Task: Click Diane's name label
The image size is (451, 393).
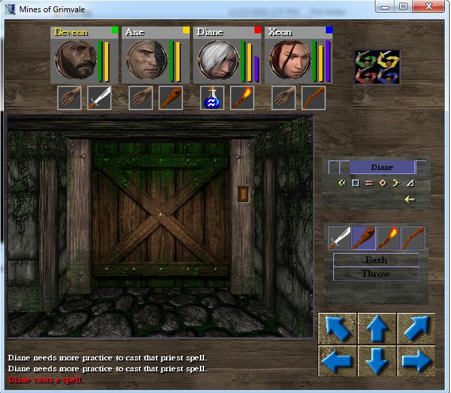Action: [x=210, y=32]
